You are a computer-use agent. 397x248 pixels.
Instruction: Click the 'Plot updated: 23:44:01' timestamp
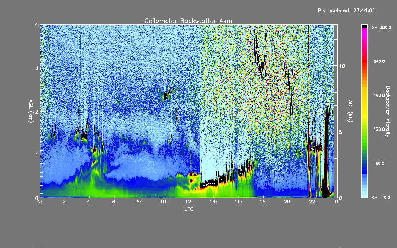[x=346, y=10]
